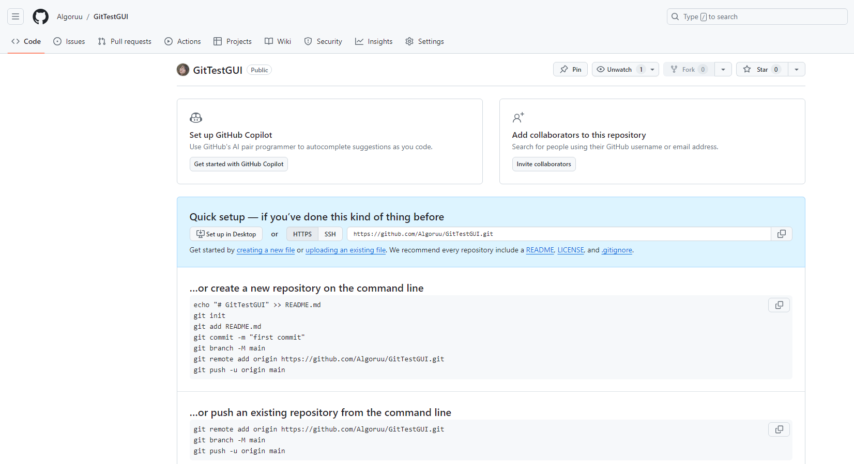Open the Actions tab

tap(182, 41)
